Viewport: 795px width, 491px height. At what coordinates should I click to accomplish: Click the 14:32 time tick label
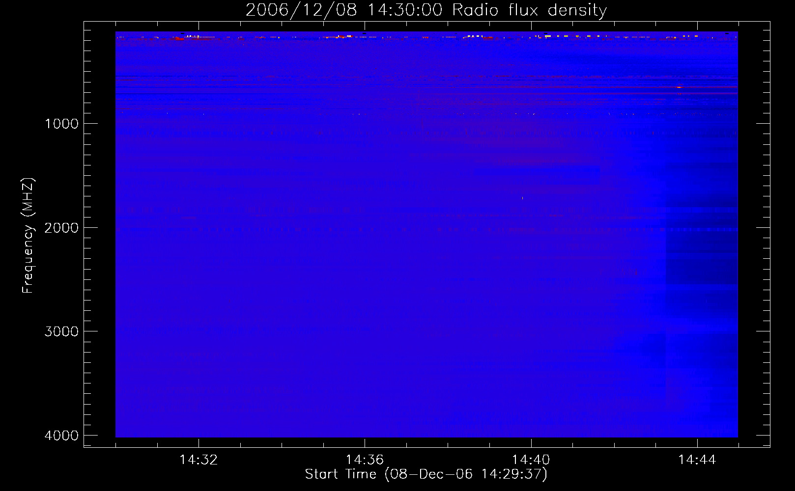[199, 460]
